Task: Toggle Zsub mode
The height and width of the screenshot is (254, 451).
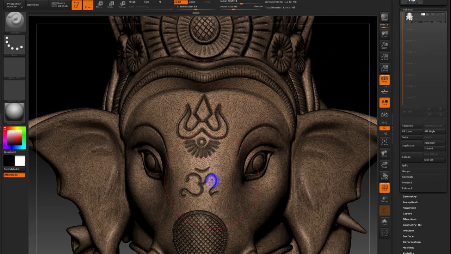Action: click(x=192, y=2)
